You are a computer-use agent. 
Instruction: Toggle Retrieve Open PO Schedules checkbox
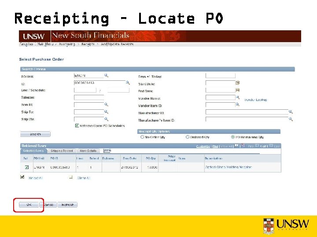click(77, 126)
